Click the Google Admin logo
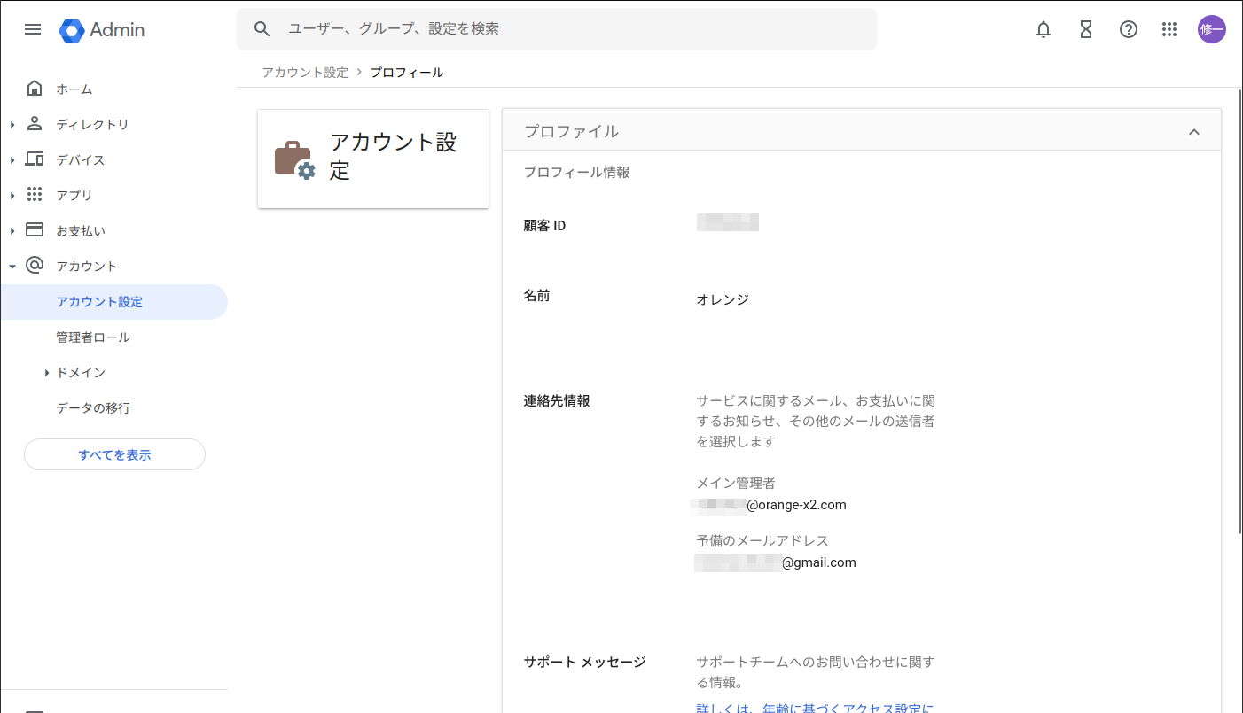This screenshot has height=713, width=1243. pyautogui.click(x=102, y=30)
